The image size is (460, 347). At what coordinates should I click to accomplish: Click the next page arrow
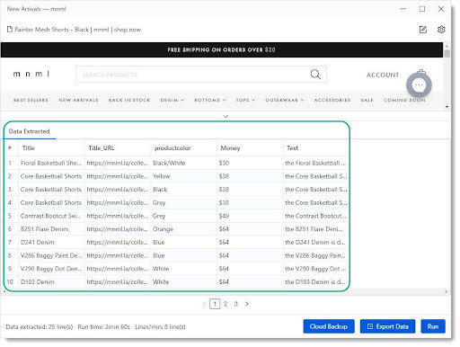pos(246,304)
